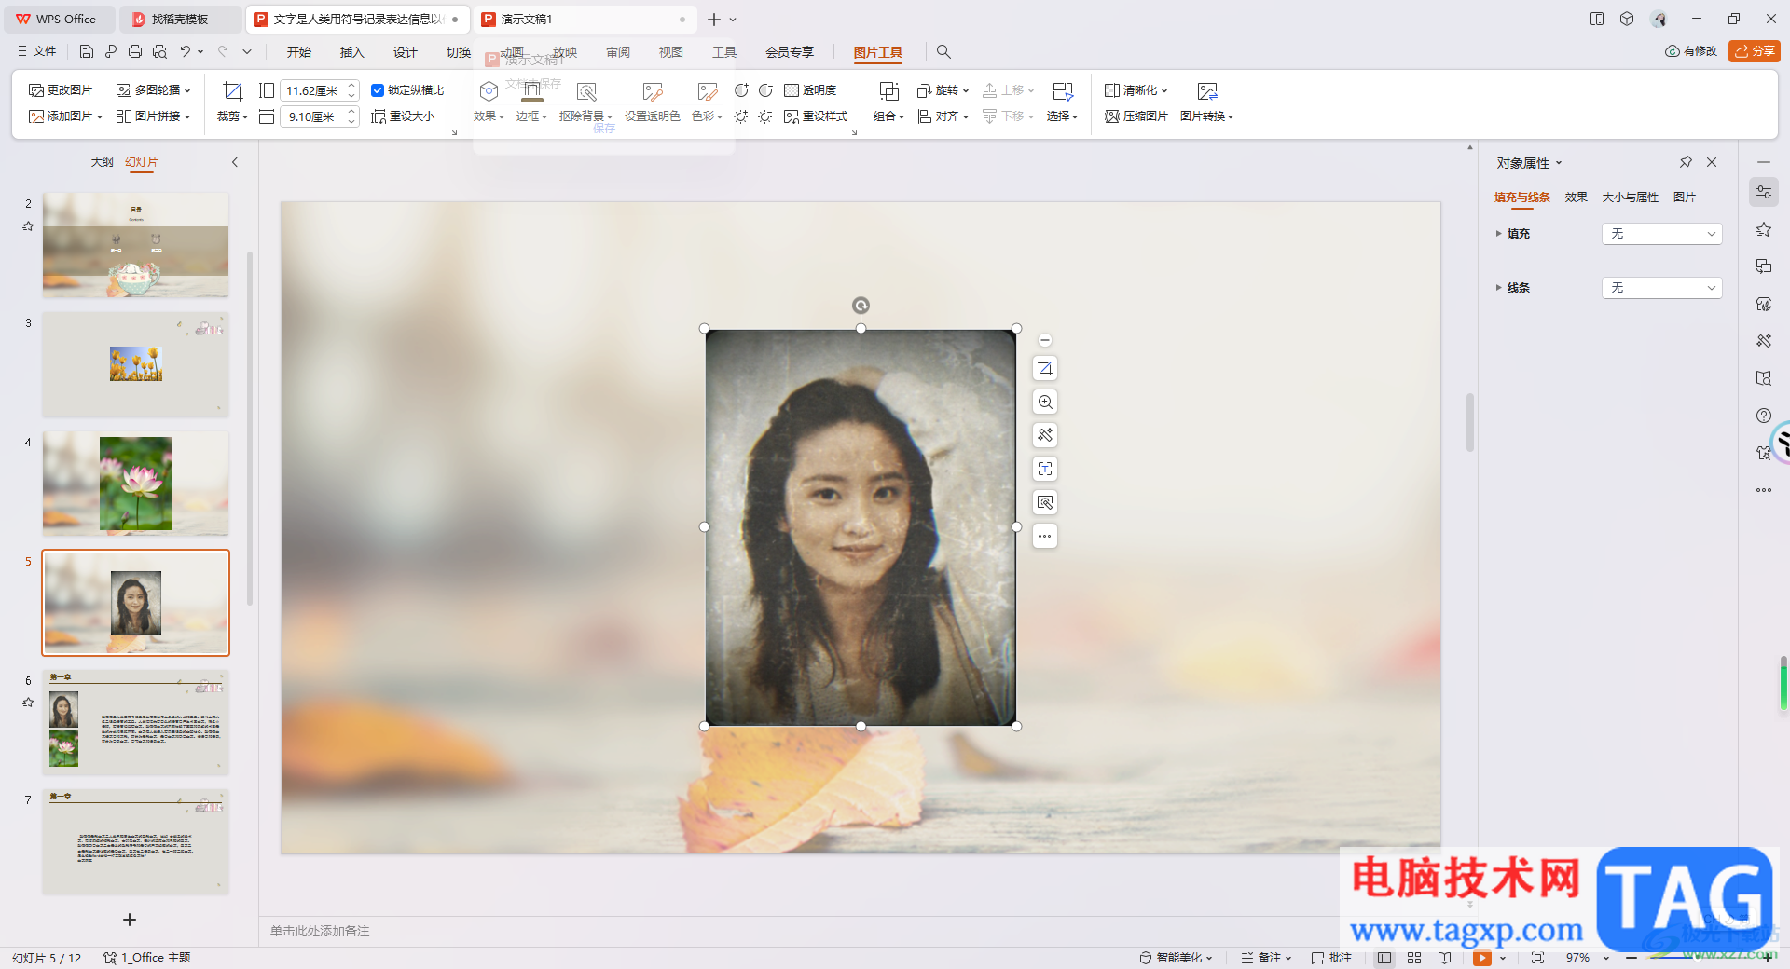
Task: Add a new slide with plus button
Action: (130, 920)
